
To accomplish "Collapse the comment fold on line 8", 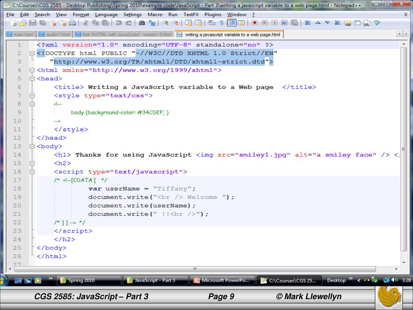I will (x=32, y=104).
